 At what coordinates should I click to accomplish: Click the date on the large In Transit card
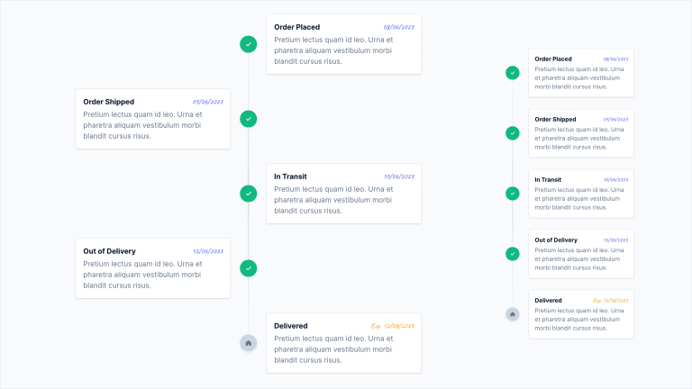[399, 176]
